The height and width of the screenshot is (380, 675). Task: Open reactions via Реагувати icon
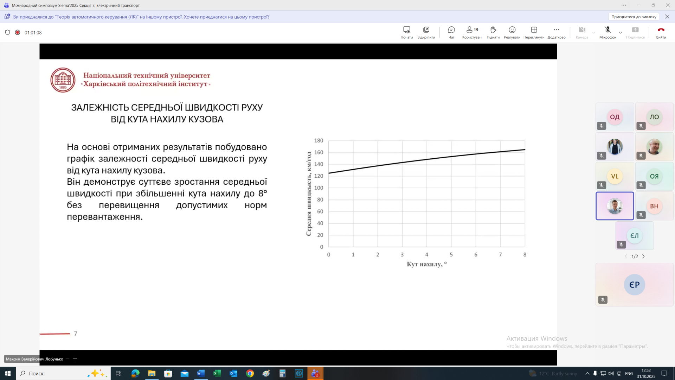click(512, 32)
